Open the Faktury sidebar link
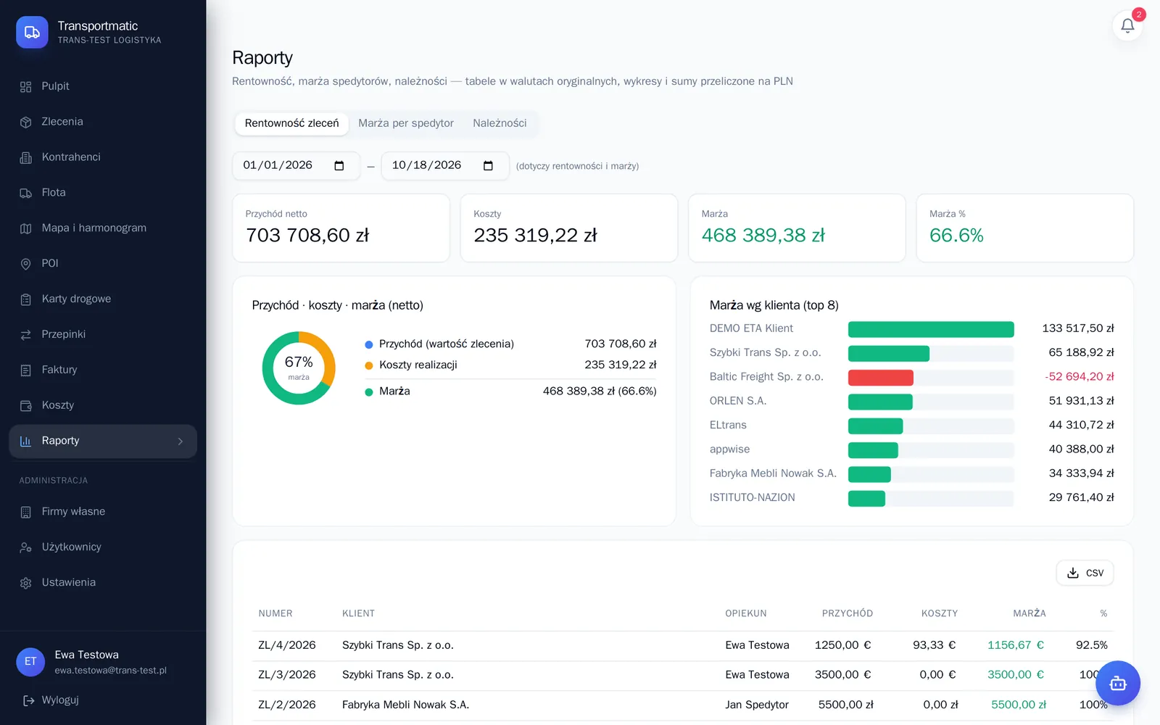This screenshot has height=725, width=1160. click(x=103, y=370)
